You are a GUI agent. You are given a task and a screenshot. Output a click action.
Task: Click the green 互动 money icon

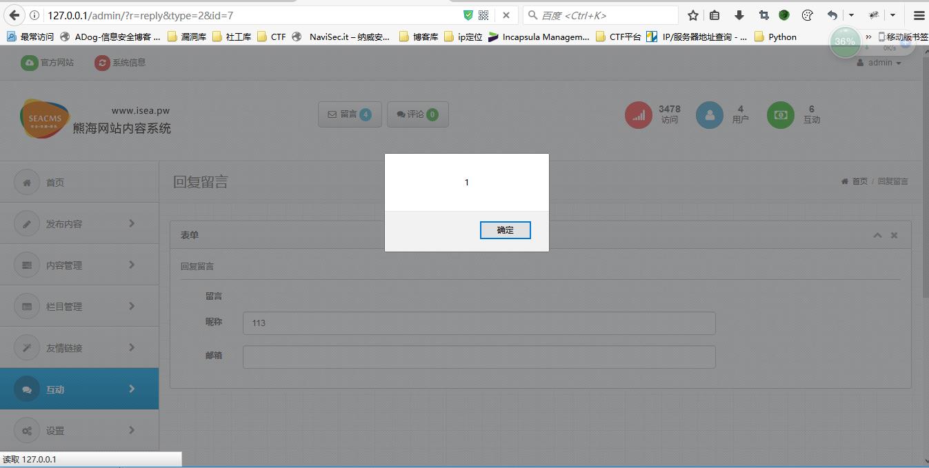(781, 115)
